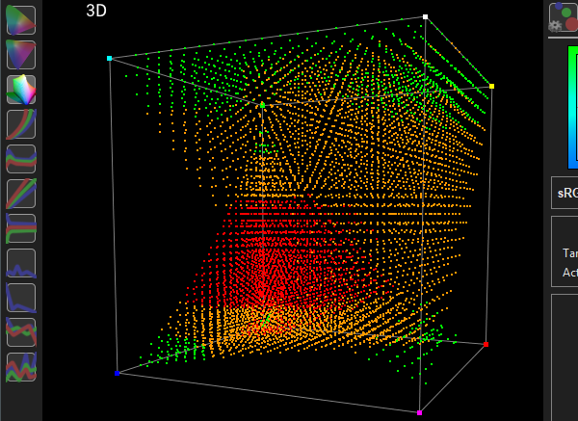
Task: Show the diagonal RGB line chart
Action: tap(21, 194)
